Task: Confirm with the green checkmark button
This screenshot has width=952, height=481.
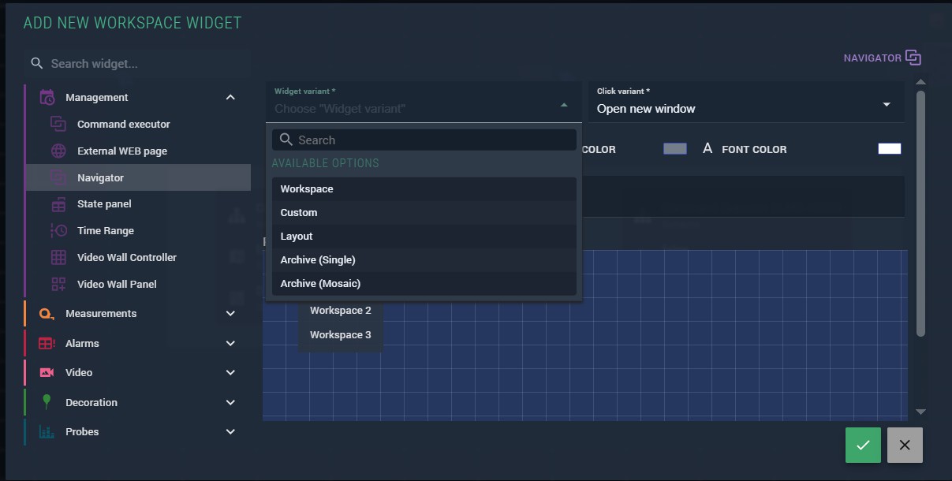Action: [x=863, y=446]
